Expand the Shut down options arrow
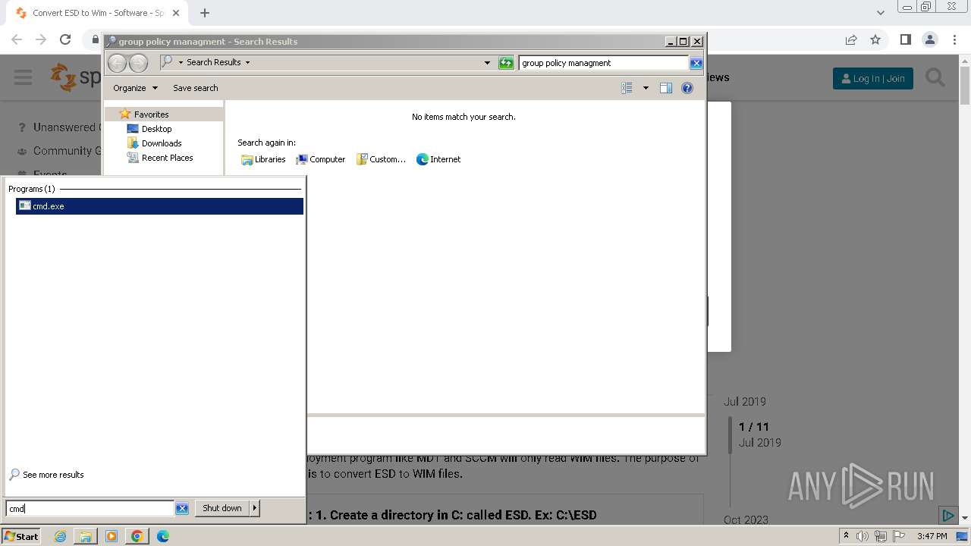Viewport: 971px width, 546px height. (x=255, y=508)
